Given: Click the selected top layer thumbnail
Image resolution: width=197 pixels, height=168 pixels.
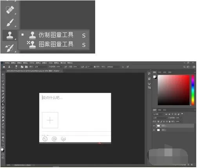Looking at the screenshot, I should (x=158, y=126).
